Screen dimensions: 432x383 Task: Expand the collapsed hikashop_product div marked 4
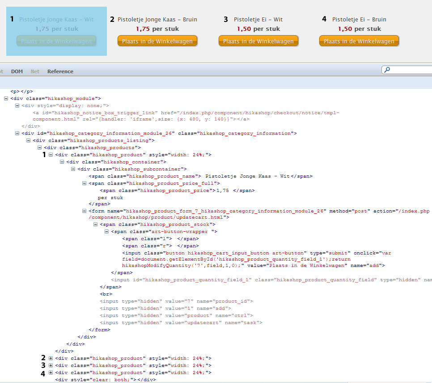51,372
